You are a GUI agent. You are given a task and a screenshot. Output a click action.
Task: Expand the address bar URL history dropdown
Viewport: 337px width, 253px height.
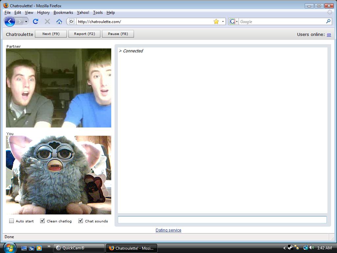223,21
